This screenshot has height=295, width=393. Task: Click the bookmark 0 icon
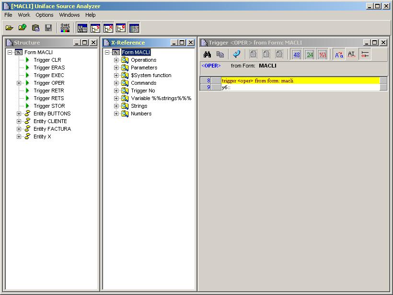coord(253,54)
